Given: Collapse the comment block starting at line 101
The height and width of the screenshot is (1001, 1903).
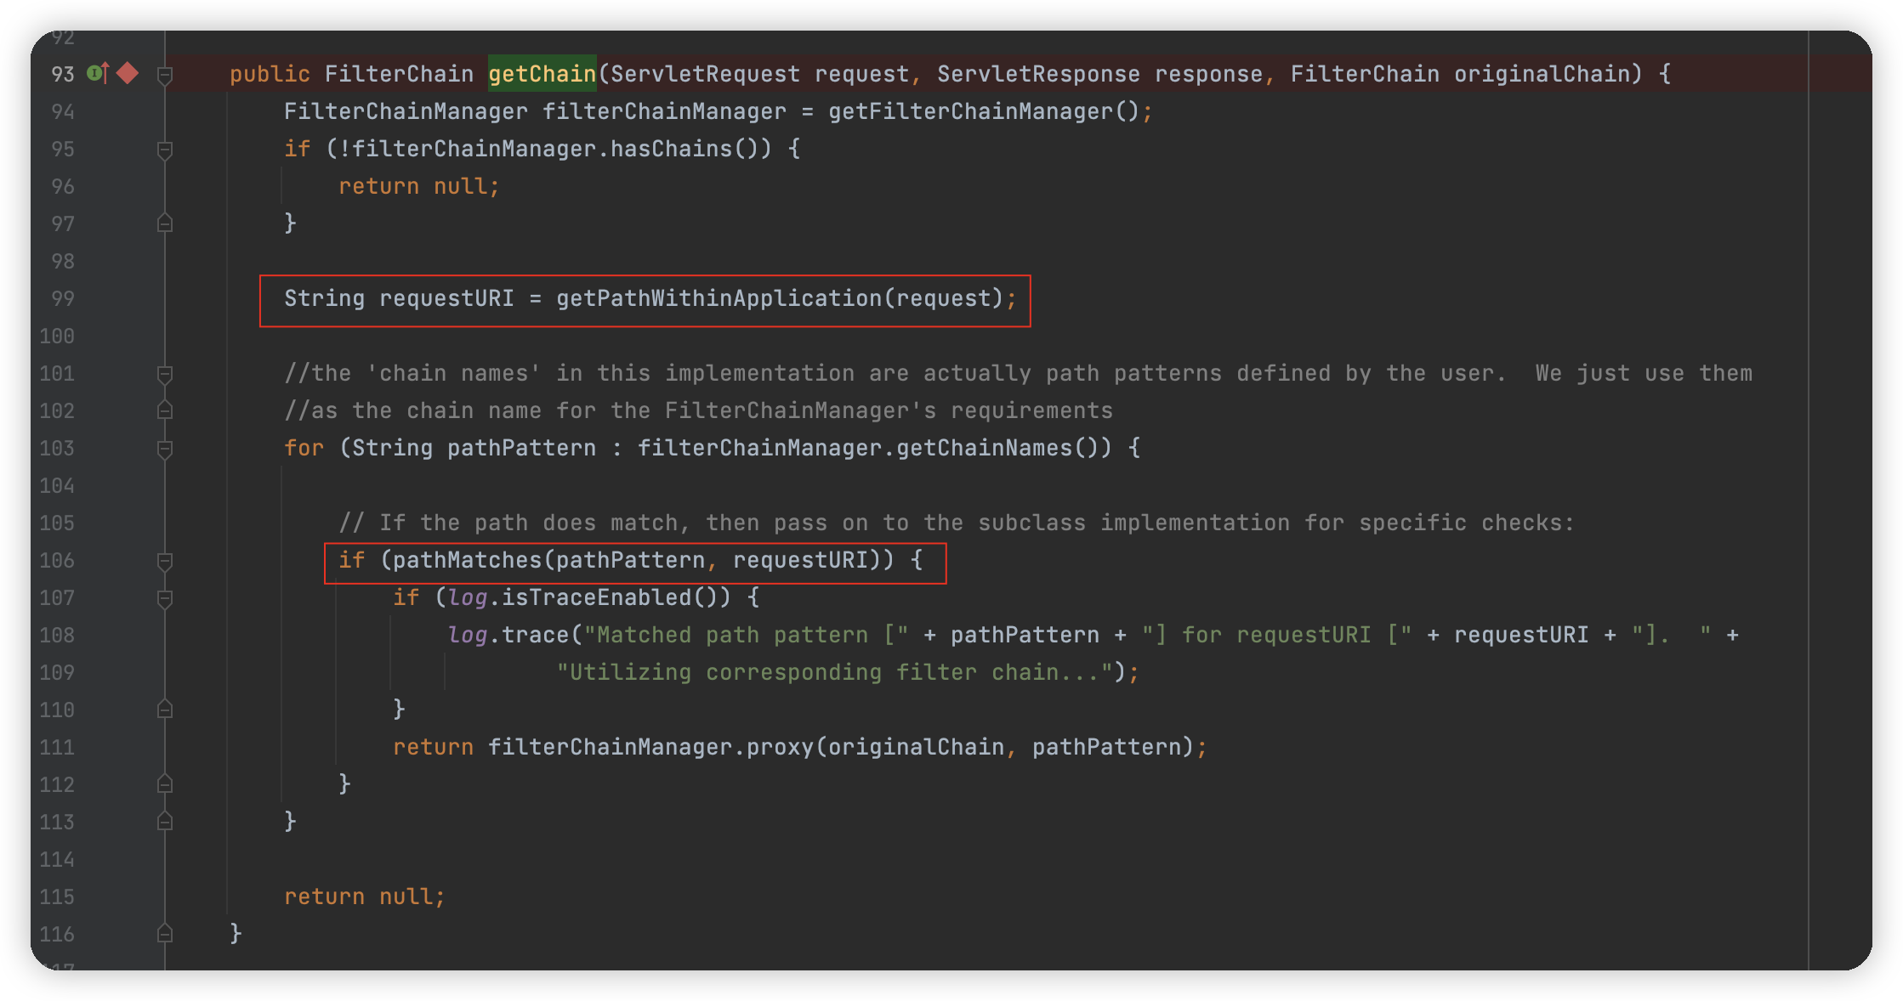Looking at the screenshot, I should (x=165, y=374).
